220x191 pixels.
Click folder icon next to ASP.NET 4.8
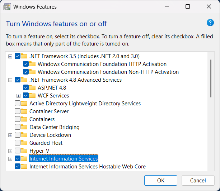click(32, 87)
